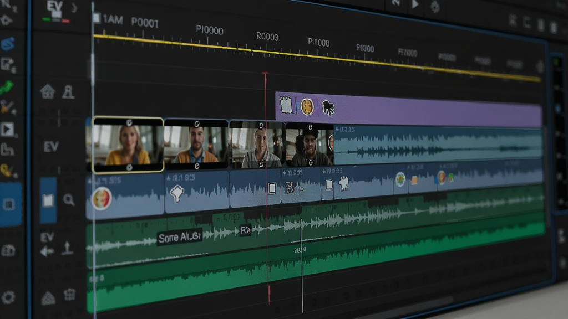The height and width of the screenshot is (319, 568).
Task: Click the R badge on green audio track
Action: (245, 230)
